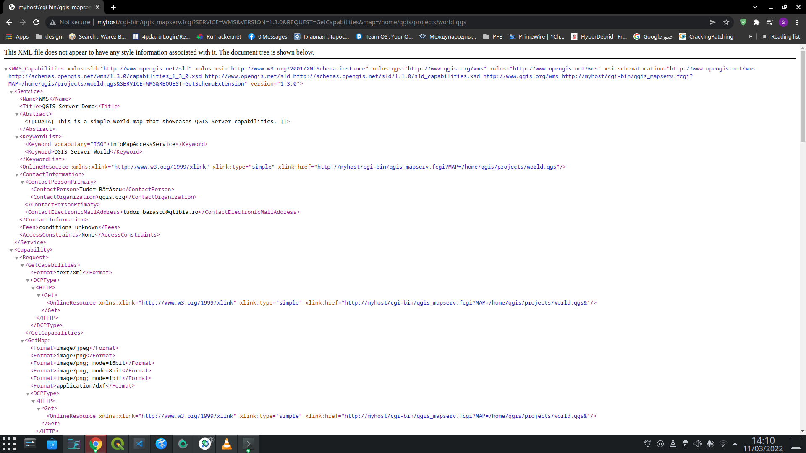Open the terminal from the taskbar
Image resolution: width=806 pixels, height=453 pixels.
point(249,443)
